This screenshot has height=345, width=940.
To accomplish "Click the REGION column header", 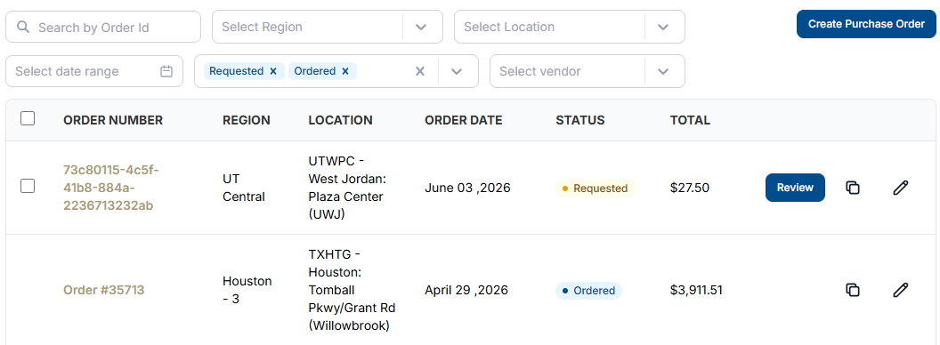I will pos(247,120).
